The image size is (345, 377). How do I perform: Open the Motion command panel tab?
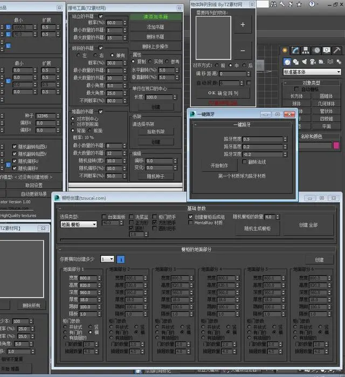[316, 50]
